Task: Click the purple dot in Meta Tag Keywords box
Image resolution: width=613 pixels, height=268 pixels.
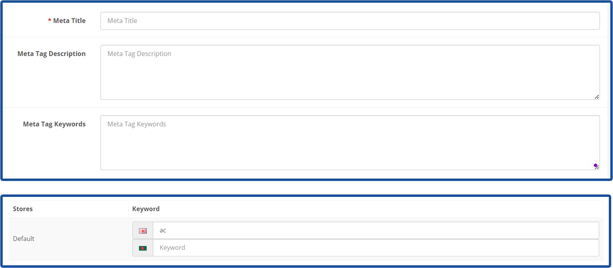Action: click(595, 165)
